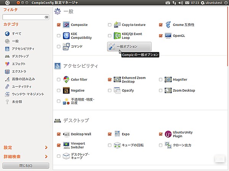Open the Copy to texture plugin icon
The image size is (229, 171).
pos(117,25)
